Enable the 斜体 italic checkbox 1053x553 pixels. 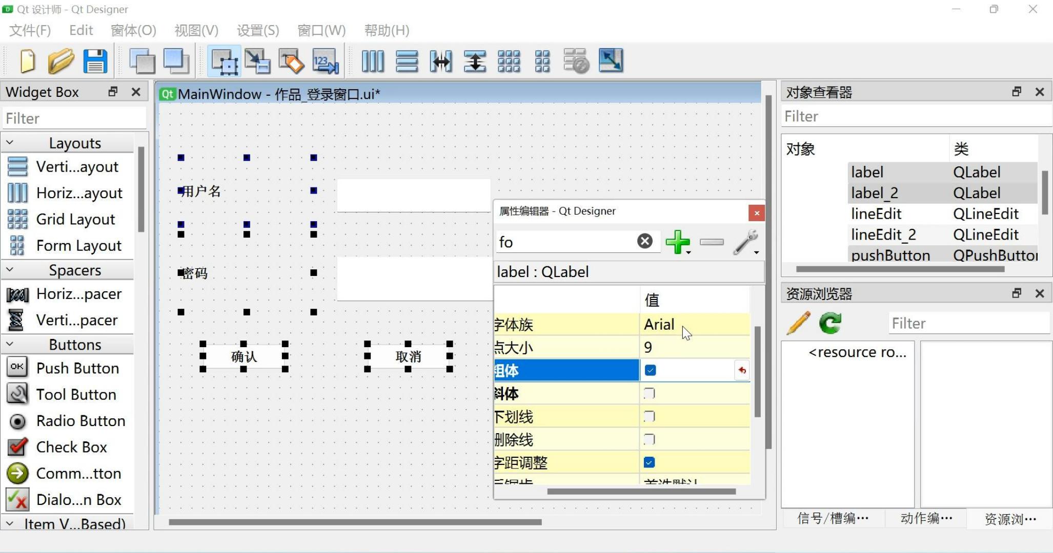point(649,393)
